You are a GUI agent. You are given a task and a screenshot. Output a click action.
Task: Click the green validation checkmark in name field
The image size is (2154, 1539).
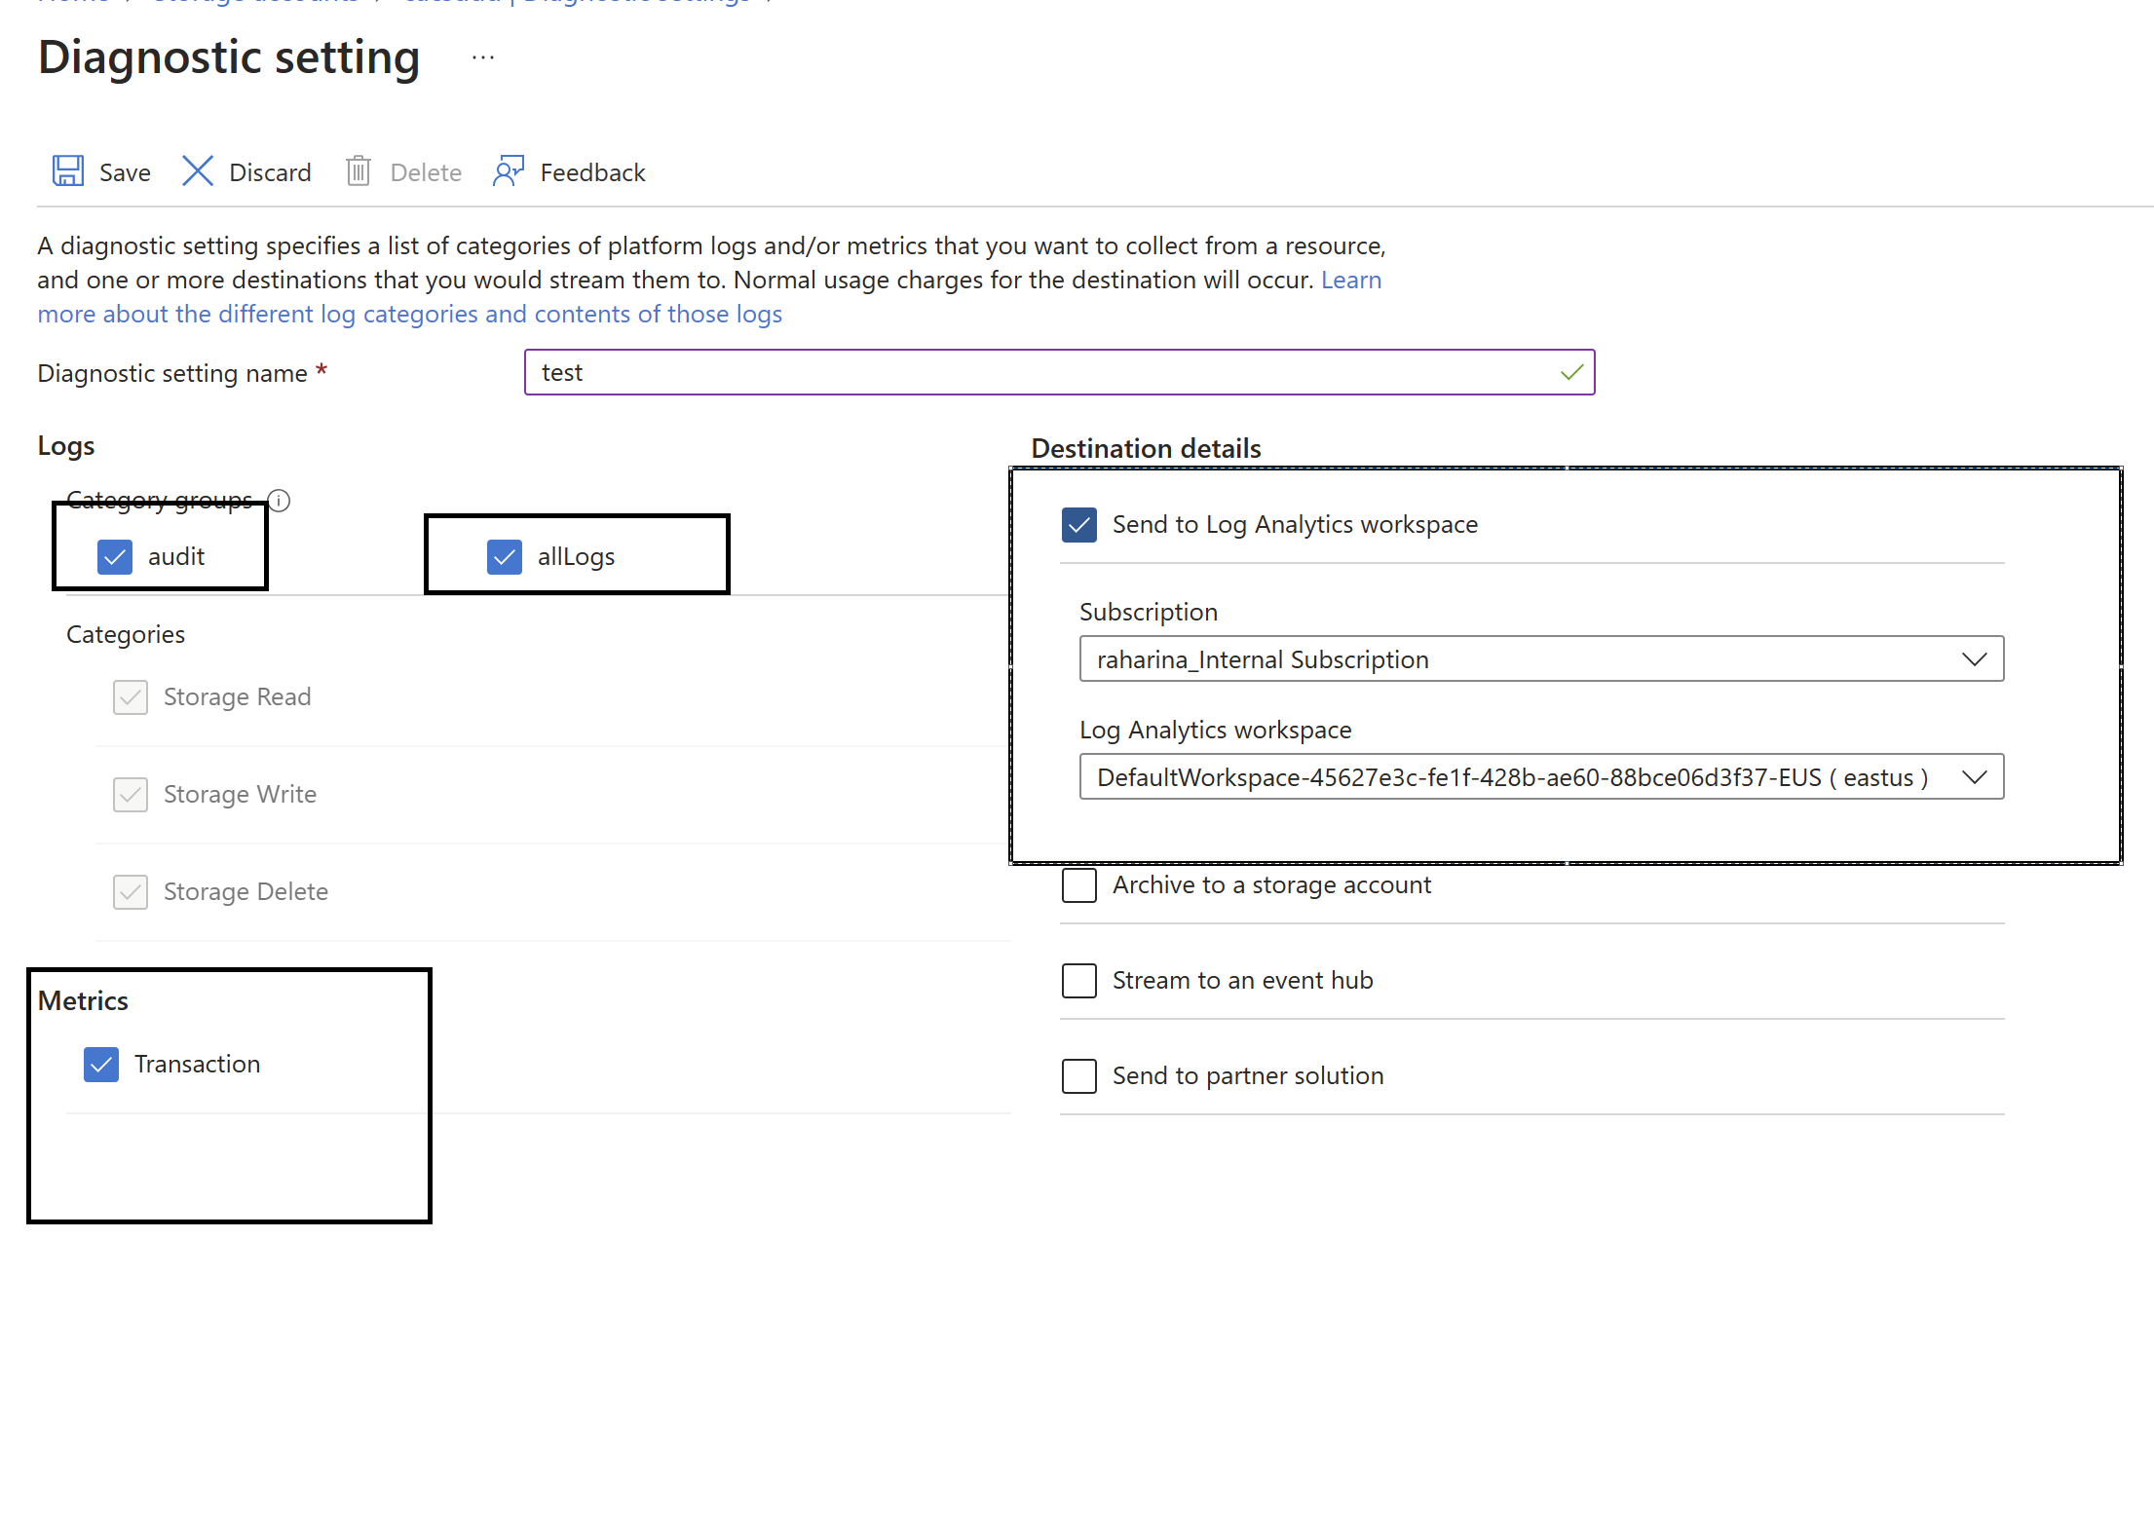tap(1571, 372)
